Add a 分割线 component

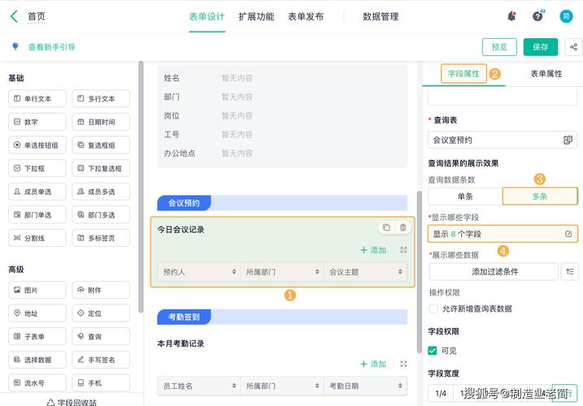pyautogui.click(x=37, y=238)
